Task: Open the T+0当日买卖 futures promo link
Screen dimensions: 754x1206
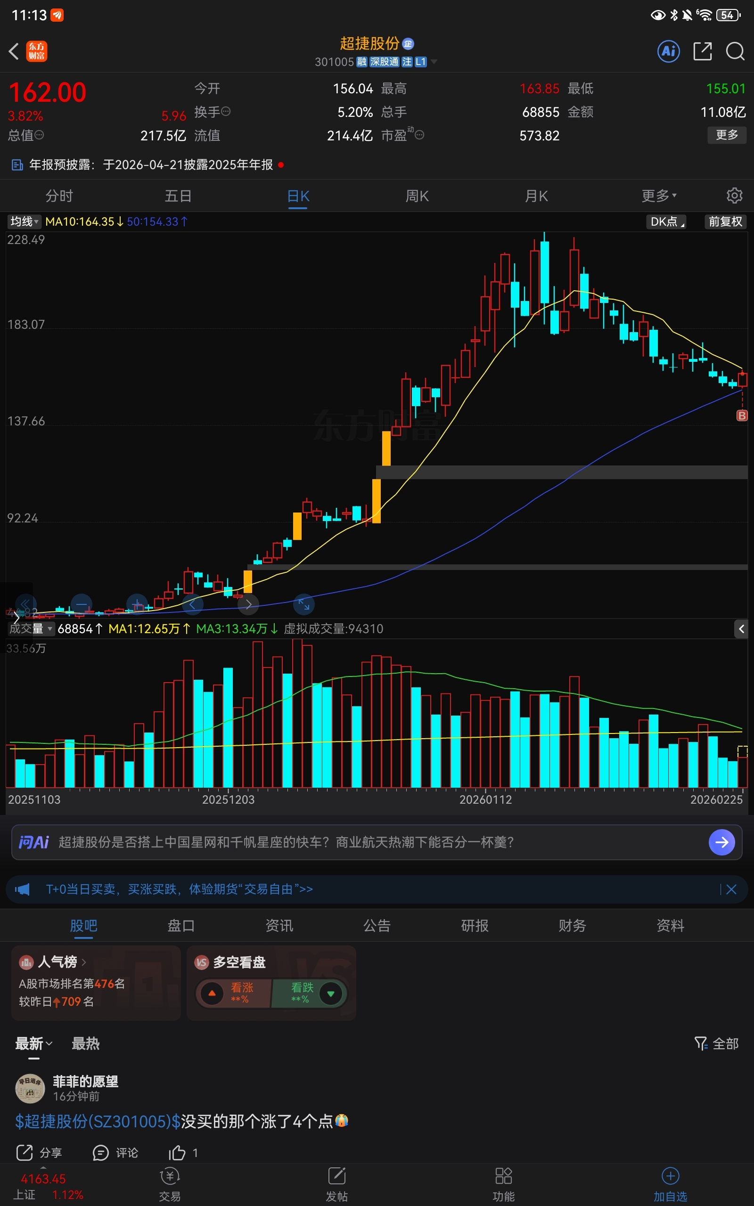Action: pos(180,889)
